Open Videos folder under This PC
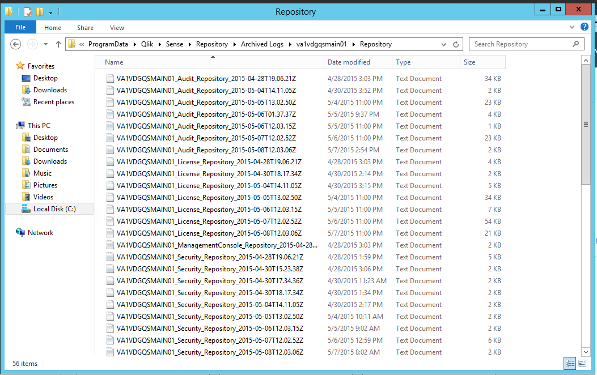The image size is (597, 375). coord(43,197)
